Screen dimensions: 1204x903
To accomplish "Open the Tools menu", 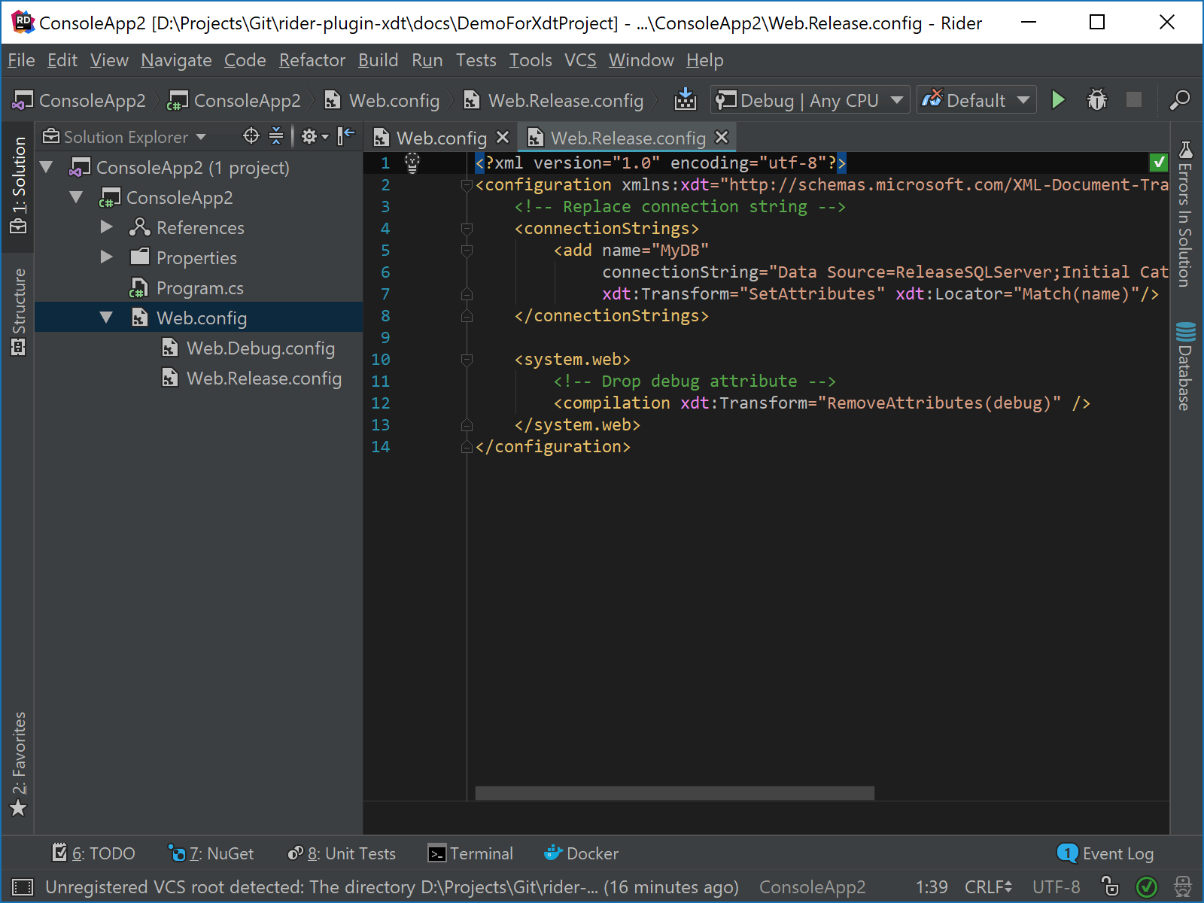I will (531, 60).
